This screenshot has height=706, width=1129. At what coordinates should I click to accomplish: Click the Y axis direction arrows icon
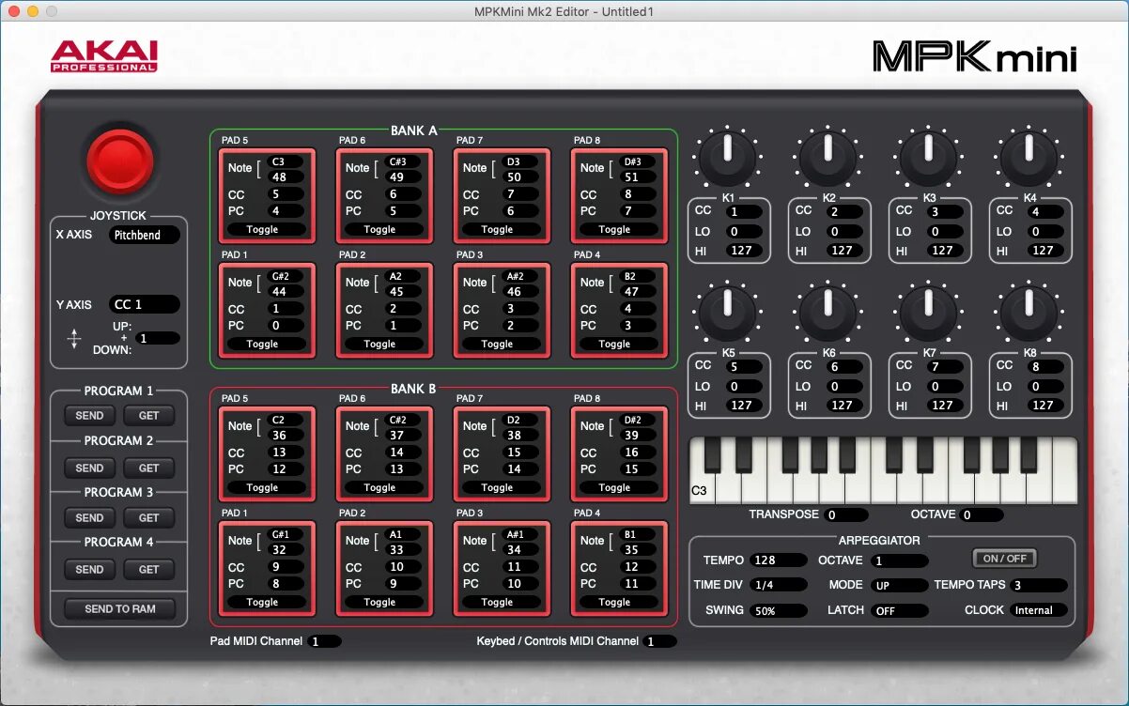pos(74,339)
